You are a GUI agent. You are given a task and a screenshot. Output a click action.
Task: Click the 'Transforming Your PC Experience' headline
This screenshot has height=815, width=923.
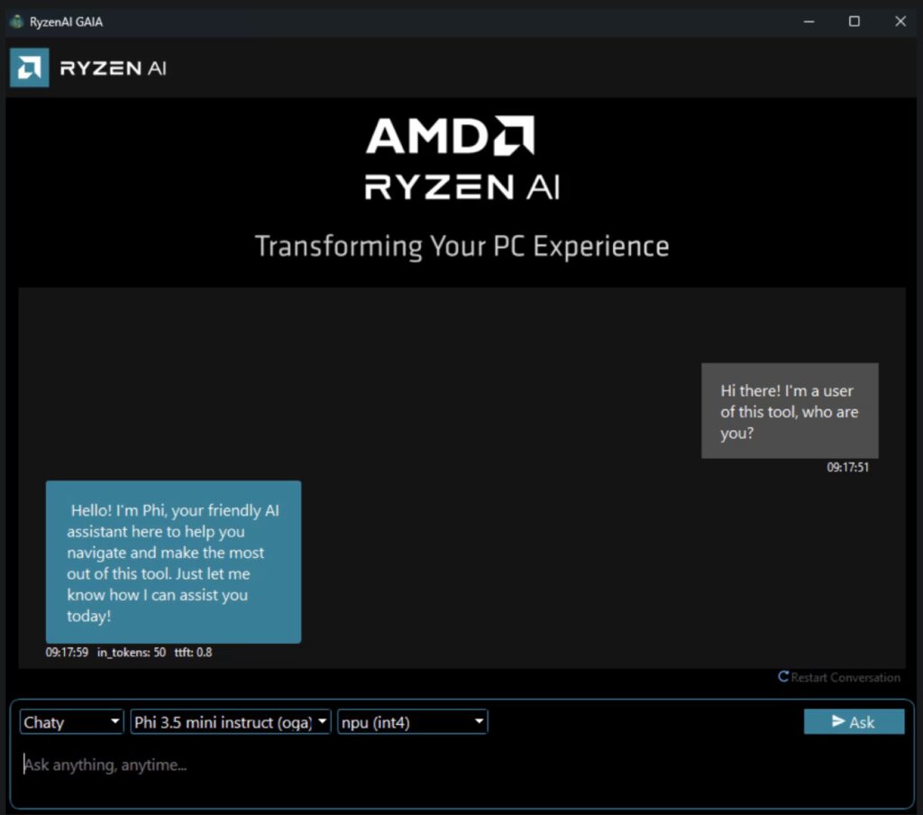point(461,246)
